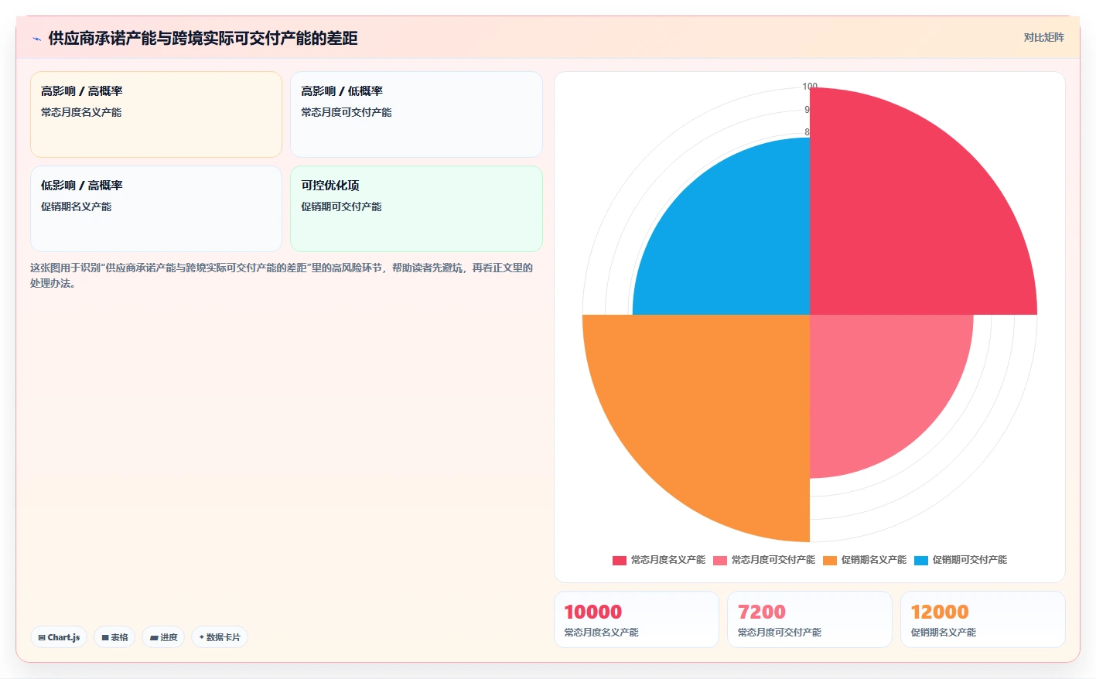
Task: Toggle 促销期名义产能 legend orange swatch
Action: pyautogui.click(x=830, y=560)
